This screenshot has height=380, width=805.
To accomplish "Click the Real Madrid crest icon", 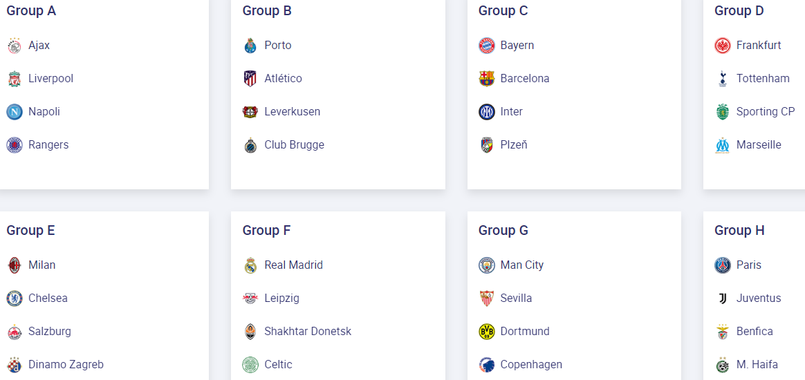I will pyautogui.click(x=250, y=265).
